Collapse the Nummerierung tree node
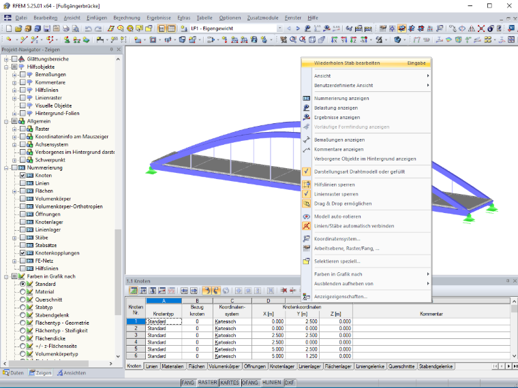This screenshot has height=388, width=518. [6, 168]
